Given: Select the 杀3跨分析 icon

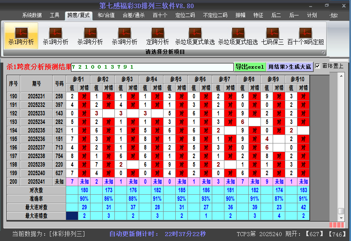Looking at the screenshot, I should pyautogui.click(x=125, y=36).
